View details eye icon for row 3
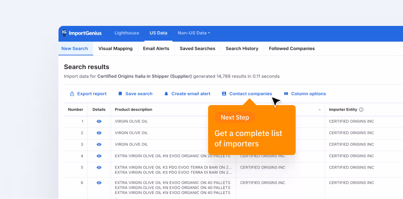The image size is (403, 199). (99, 145)
